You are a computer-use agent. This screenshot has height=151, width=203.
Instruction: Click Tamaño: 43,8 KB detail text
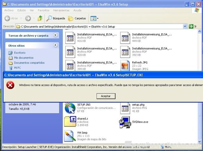(19, 109)
